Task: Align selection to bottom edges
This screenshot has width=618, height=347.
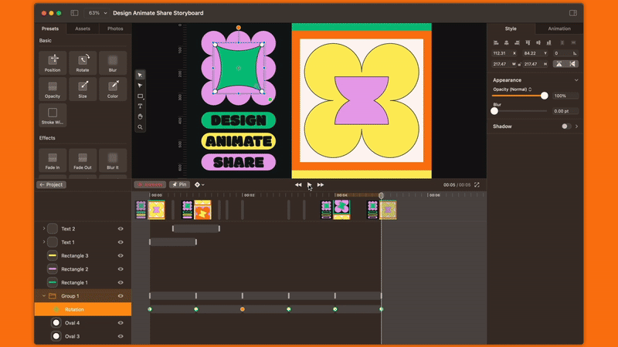Action: (548, 42)
